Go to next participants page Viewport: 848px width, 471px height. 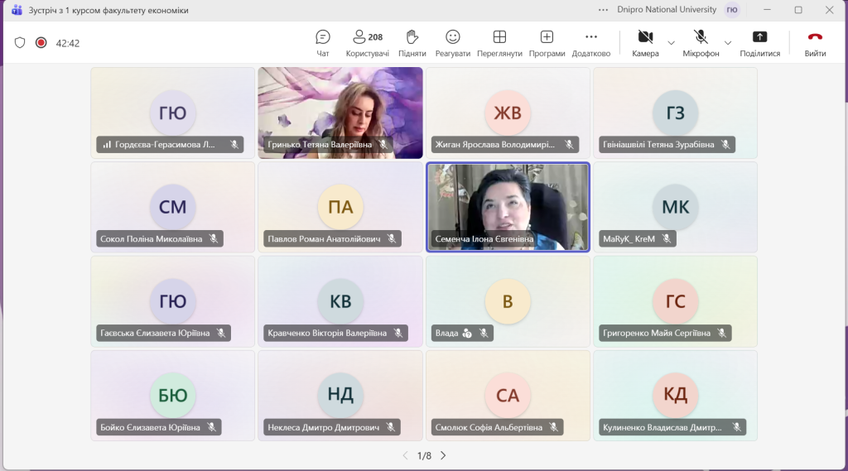click(443, 456)
